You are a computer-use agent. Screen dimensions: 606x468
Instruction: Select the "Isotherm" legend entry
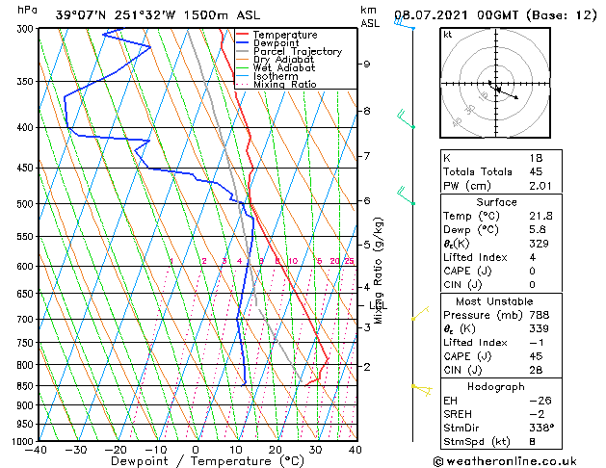point(276,76)
